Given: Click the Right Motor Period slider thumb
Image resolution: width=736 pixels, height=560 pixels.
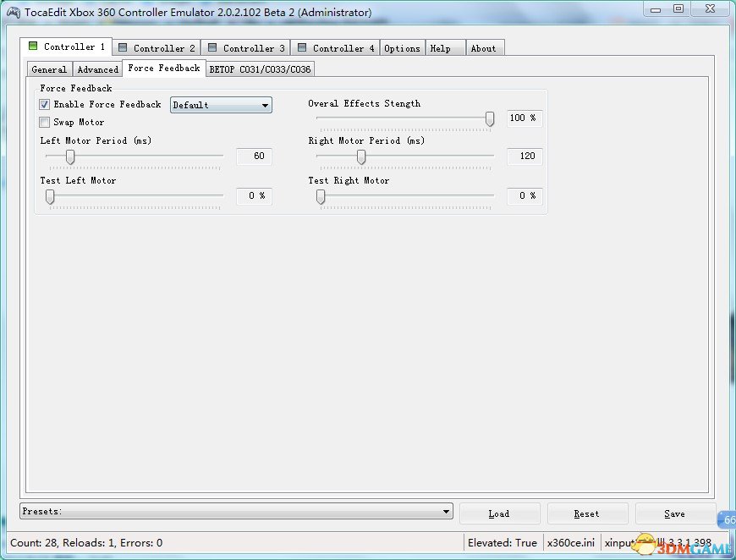Looking at the screenshot, I should click(x=361, y=157).
